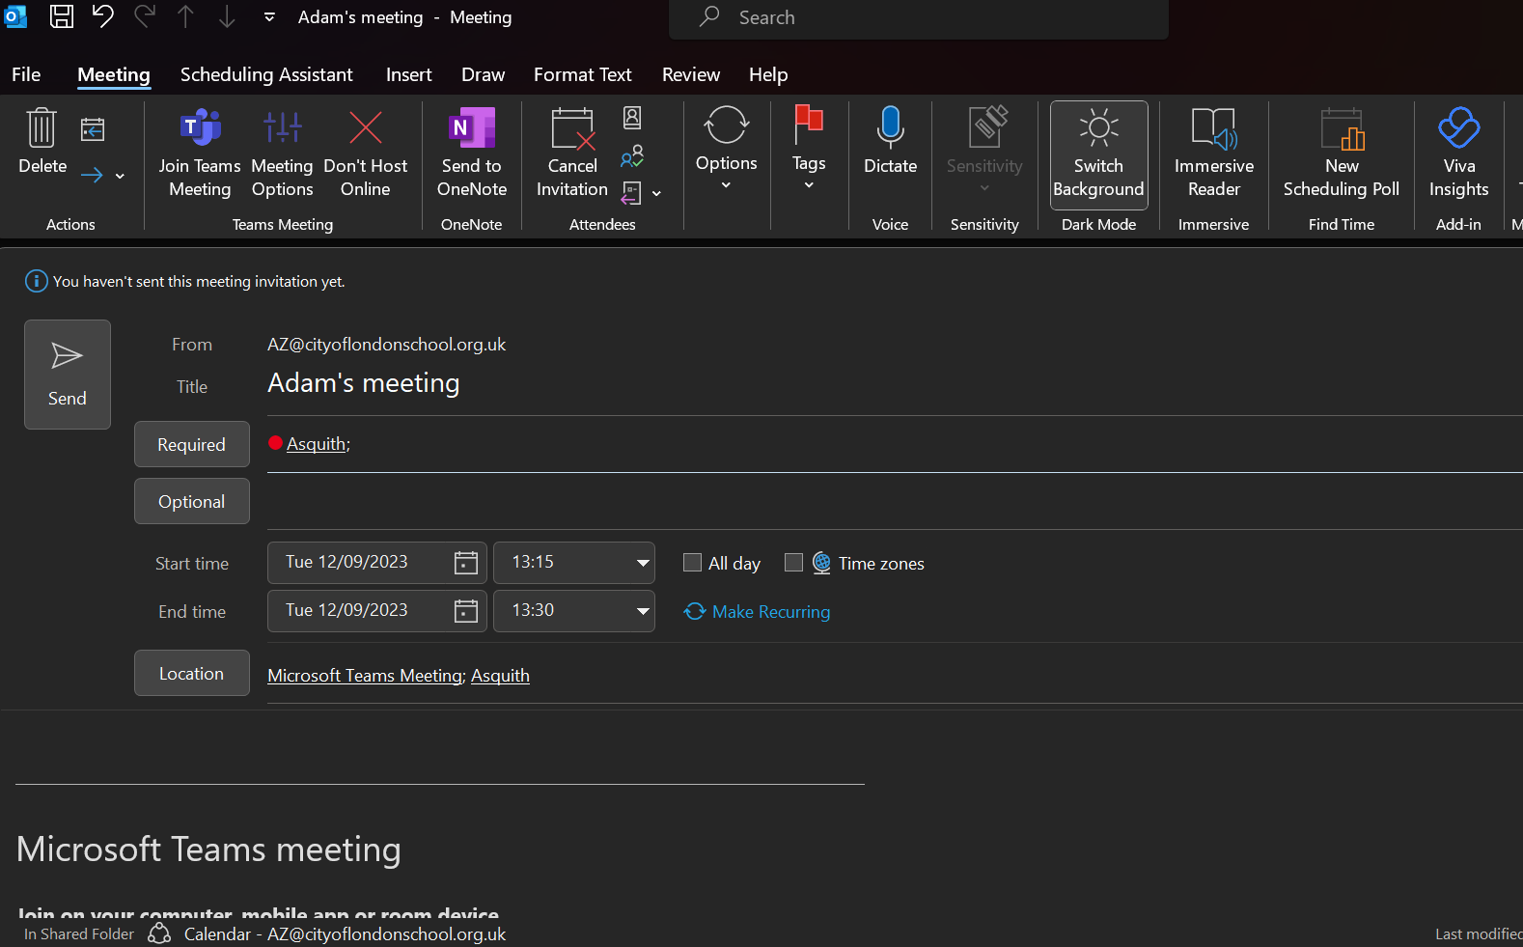Expand Response Options dropdown arrow
The width and height of the screenshot is (1523, 947).
tap(657, 194)
